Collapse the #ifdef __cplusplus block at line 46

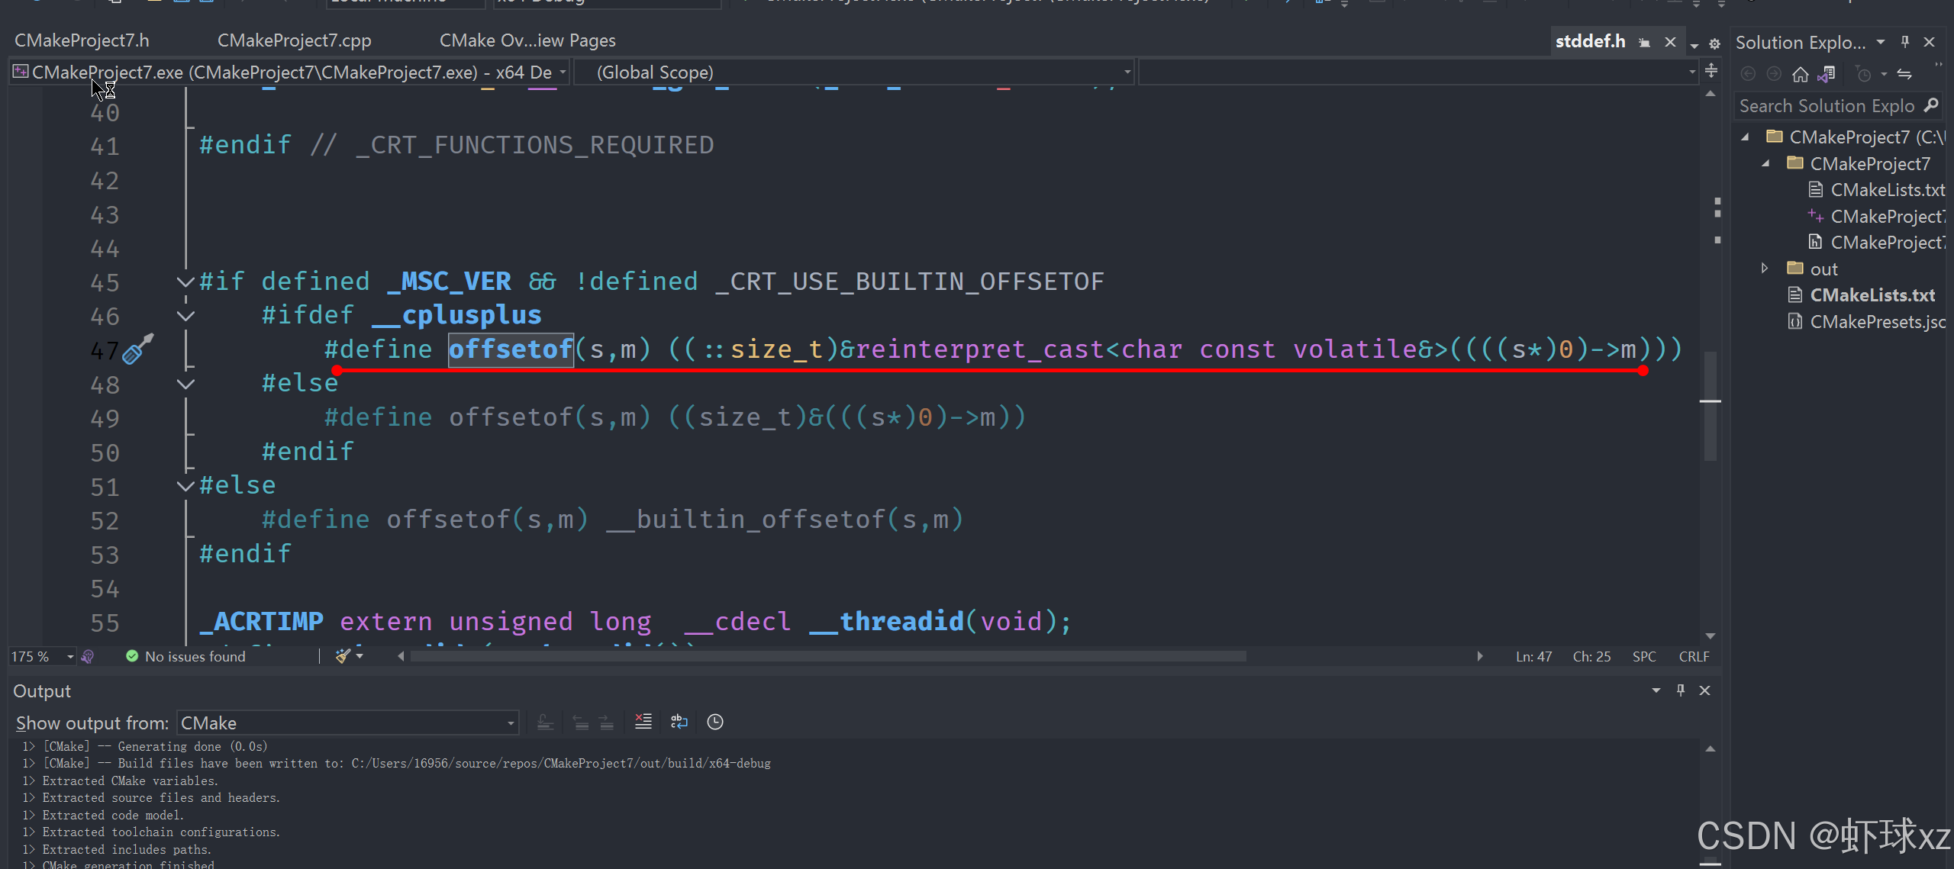click(x=185, y=316)
